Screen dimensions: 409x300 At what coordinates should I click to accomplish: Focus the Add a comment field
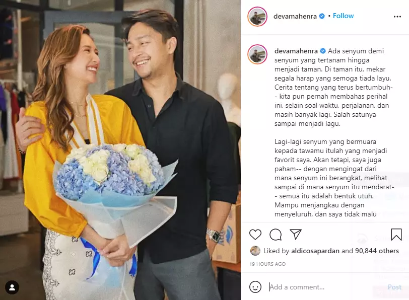[x=326, y=287]
